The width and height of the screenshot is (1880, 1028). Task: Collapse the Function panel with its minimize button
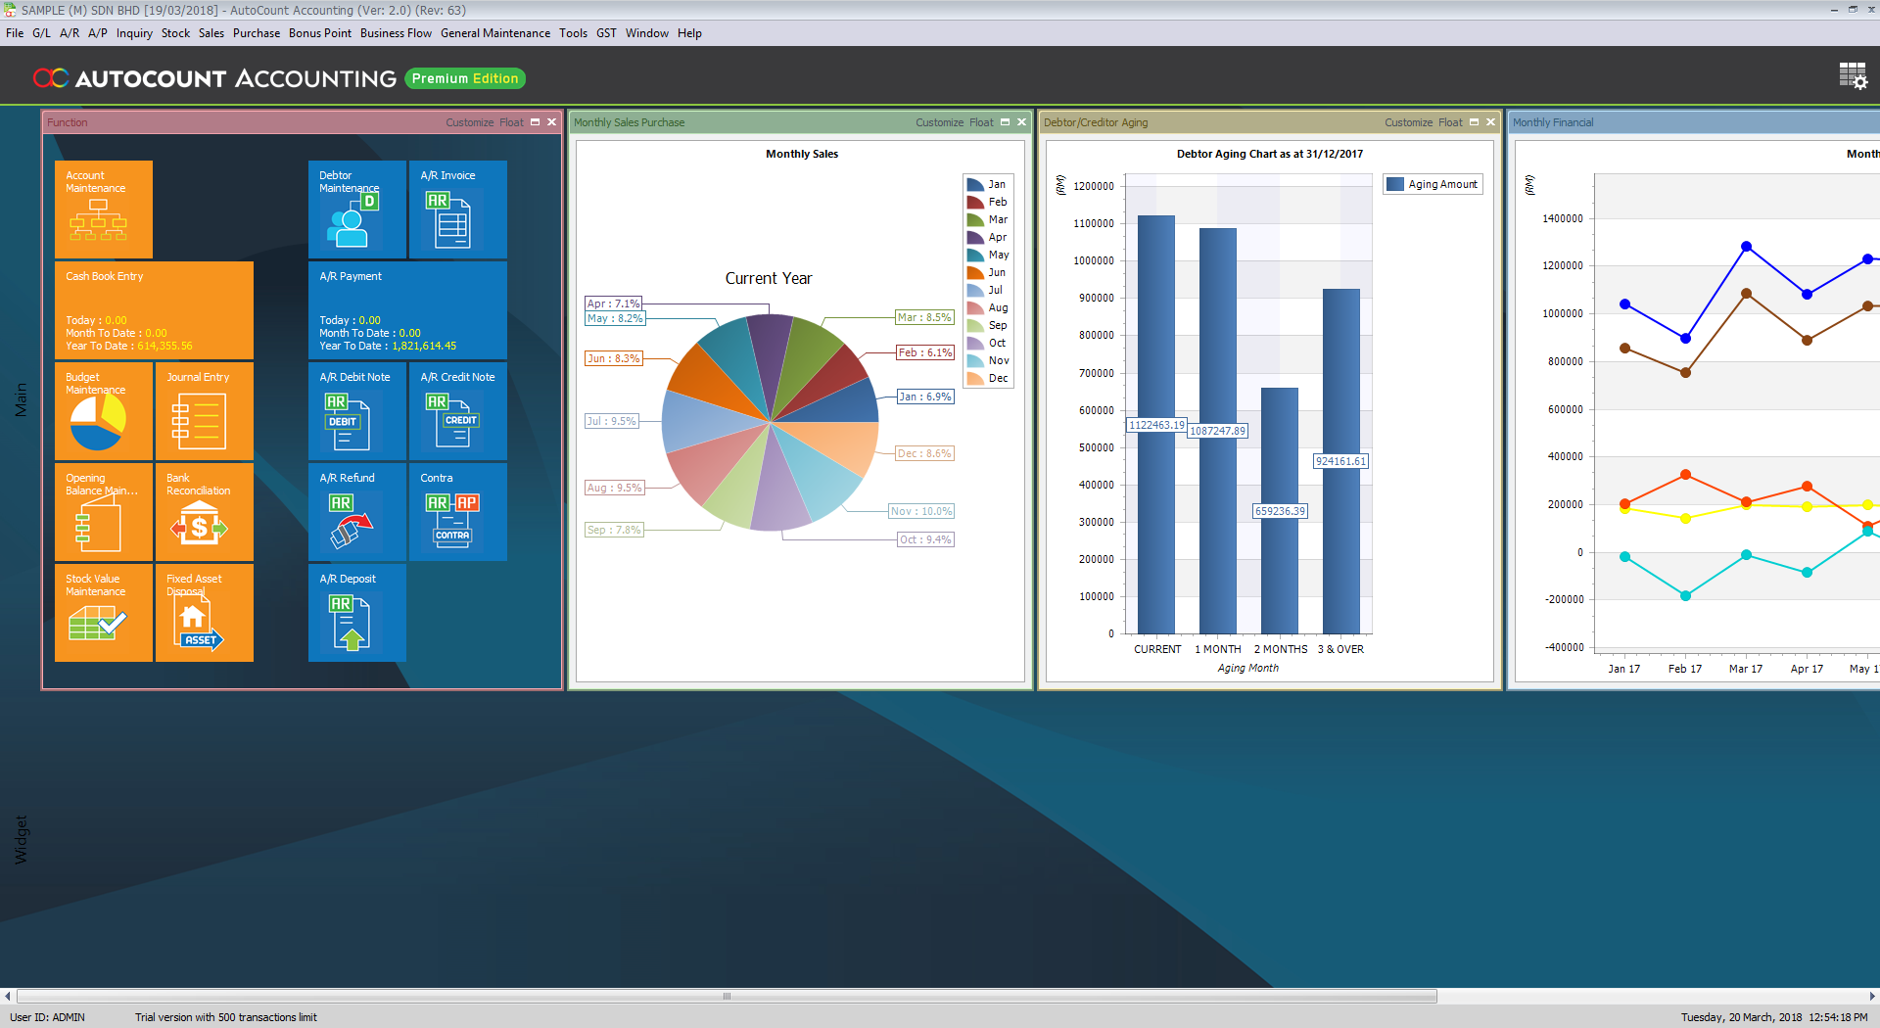[536, 122]
